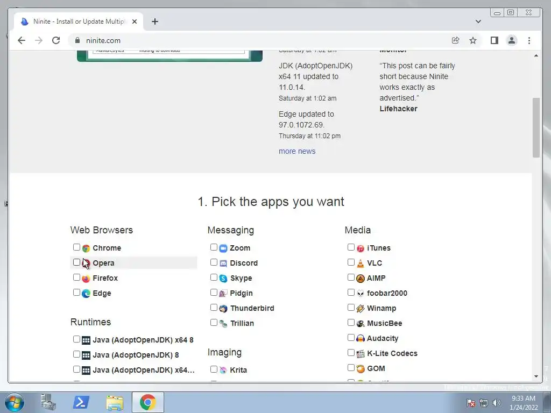Viewport: 551px width, 413px height.
Task: Click the Thunderbird app icon
Action: tap(223, 309)
